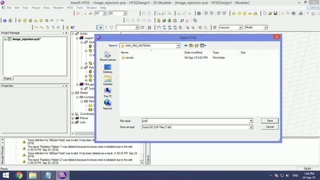The image size is (320, 180).
Task: Click the go back arrow in dialog
Action: 186,45
